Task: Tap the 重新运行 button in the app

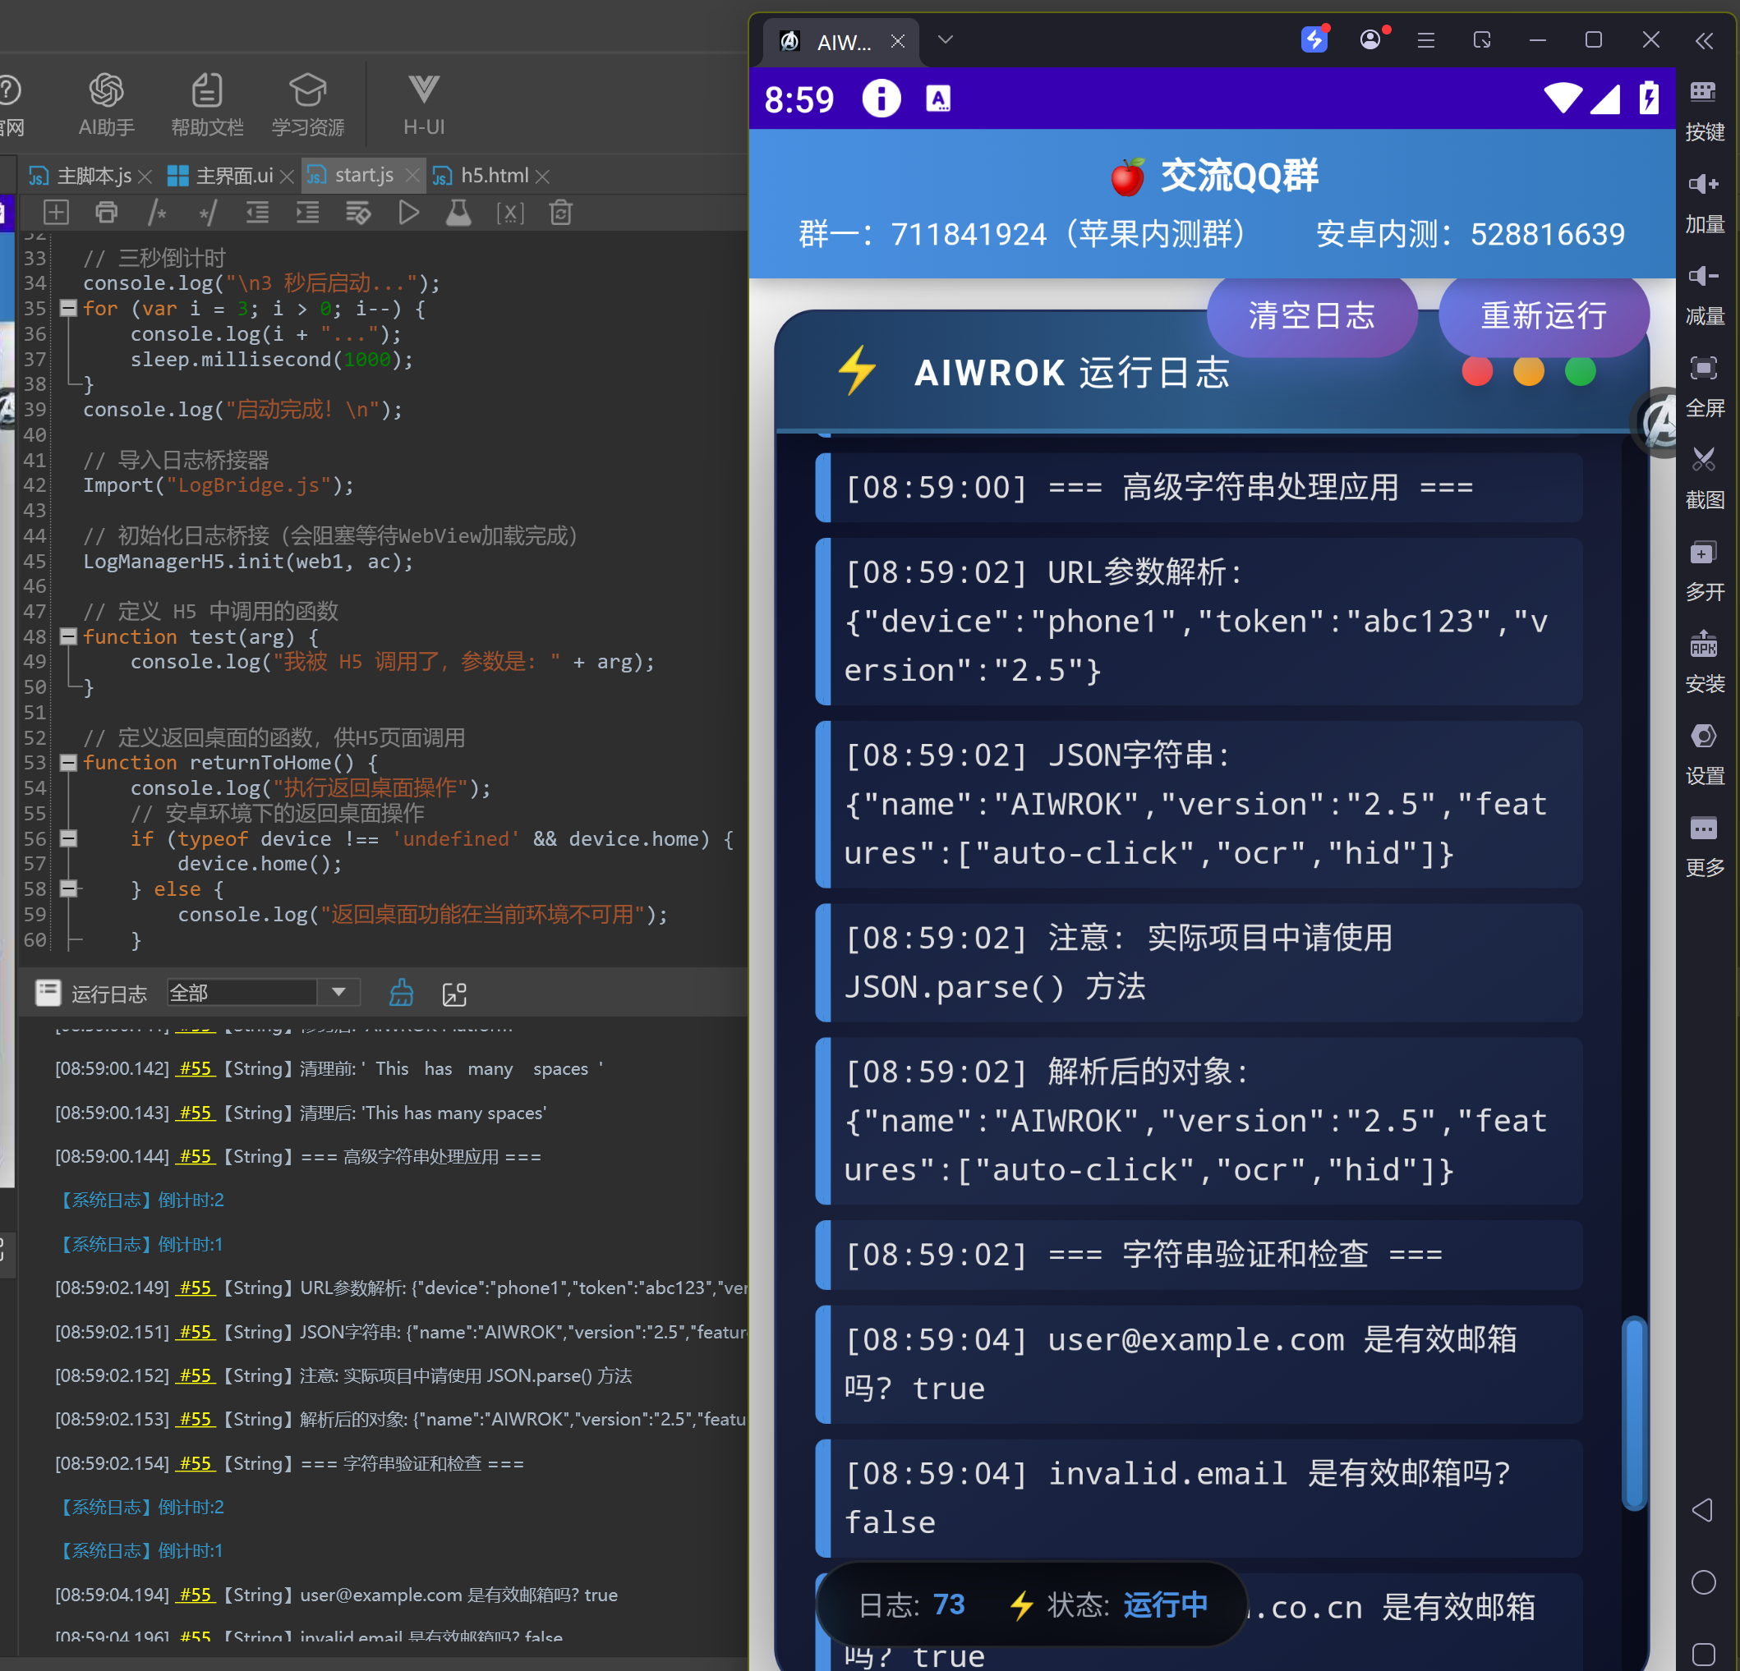Action: click(x=1543, y=316)
